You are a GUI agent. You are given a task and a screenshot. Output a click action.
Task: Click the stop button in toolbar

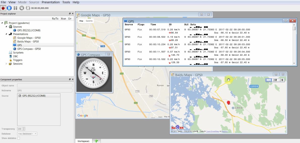(x=22, y=8)
